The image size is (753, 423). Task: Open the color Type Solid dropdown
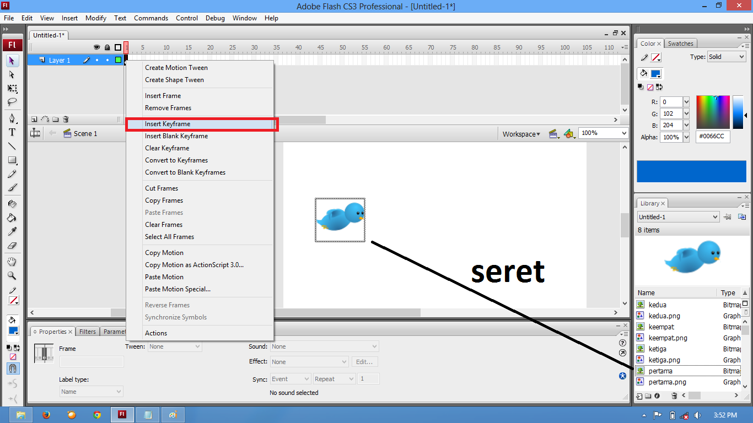click(x=727, y=57)
